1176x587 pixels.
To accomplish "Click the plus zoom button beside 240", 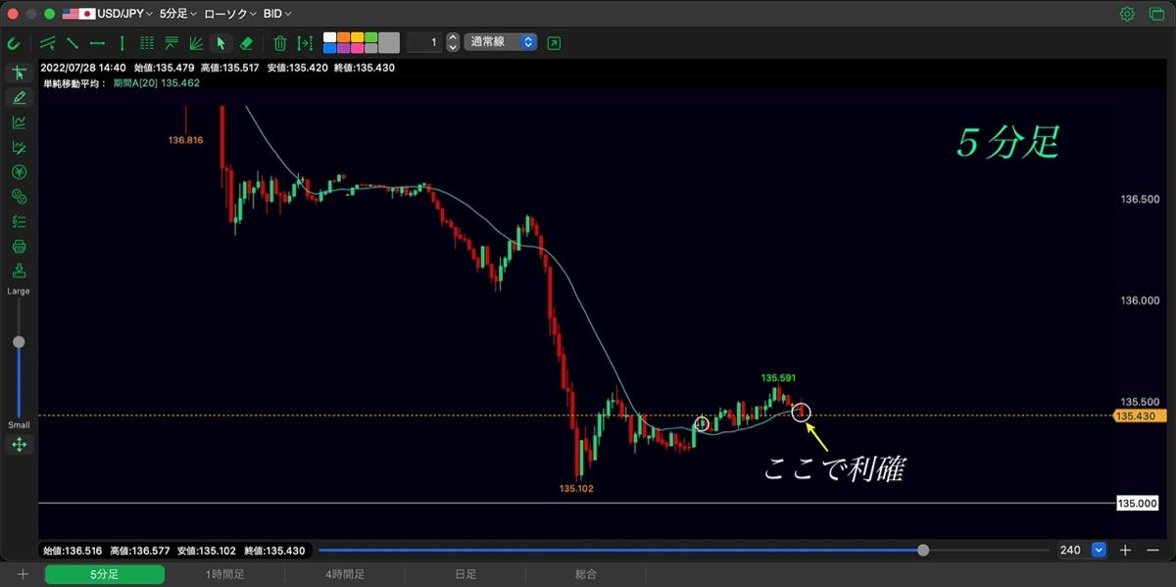I will click(1126, 550).
